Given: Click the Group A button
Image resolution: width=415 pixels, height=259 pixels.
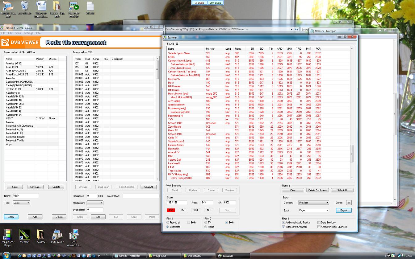Looking at the screenshot, I should pyautogui.click(x=349, y=203).
